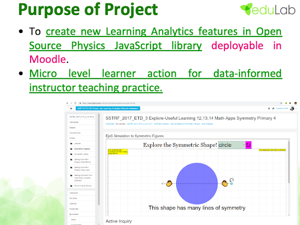This screenshot has width=300, height=225.
Task: Click the 'Active Inquiry' heading
Action: pyautogui.click(x=119, y=221)
